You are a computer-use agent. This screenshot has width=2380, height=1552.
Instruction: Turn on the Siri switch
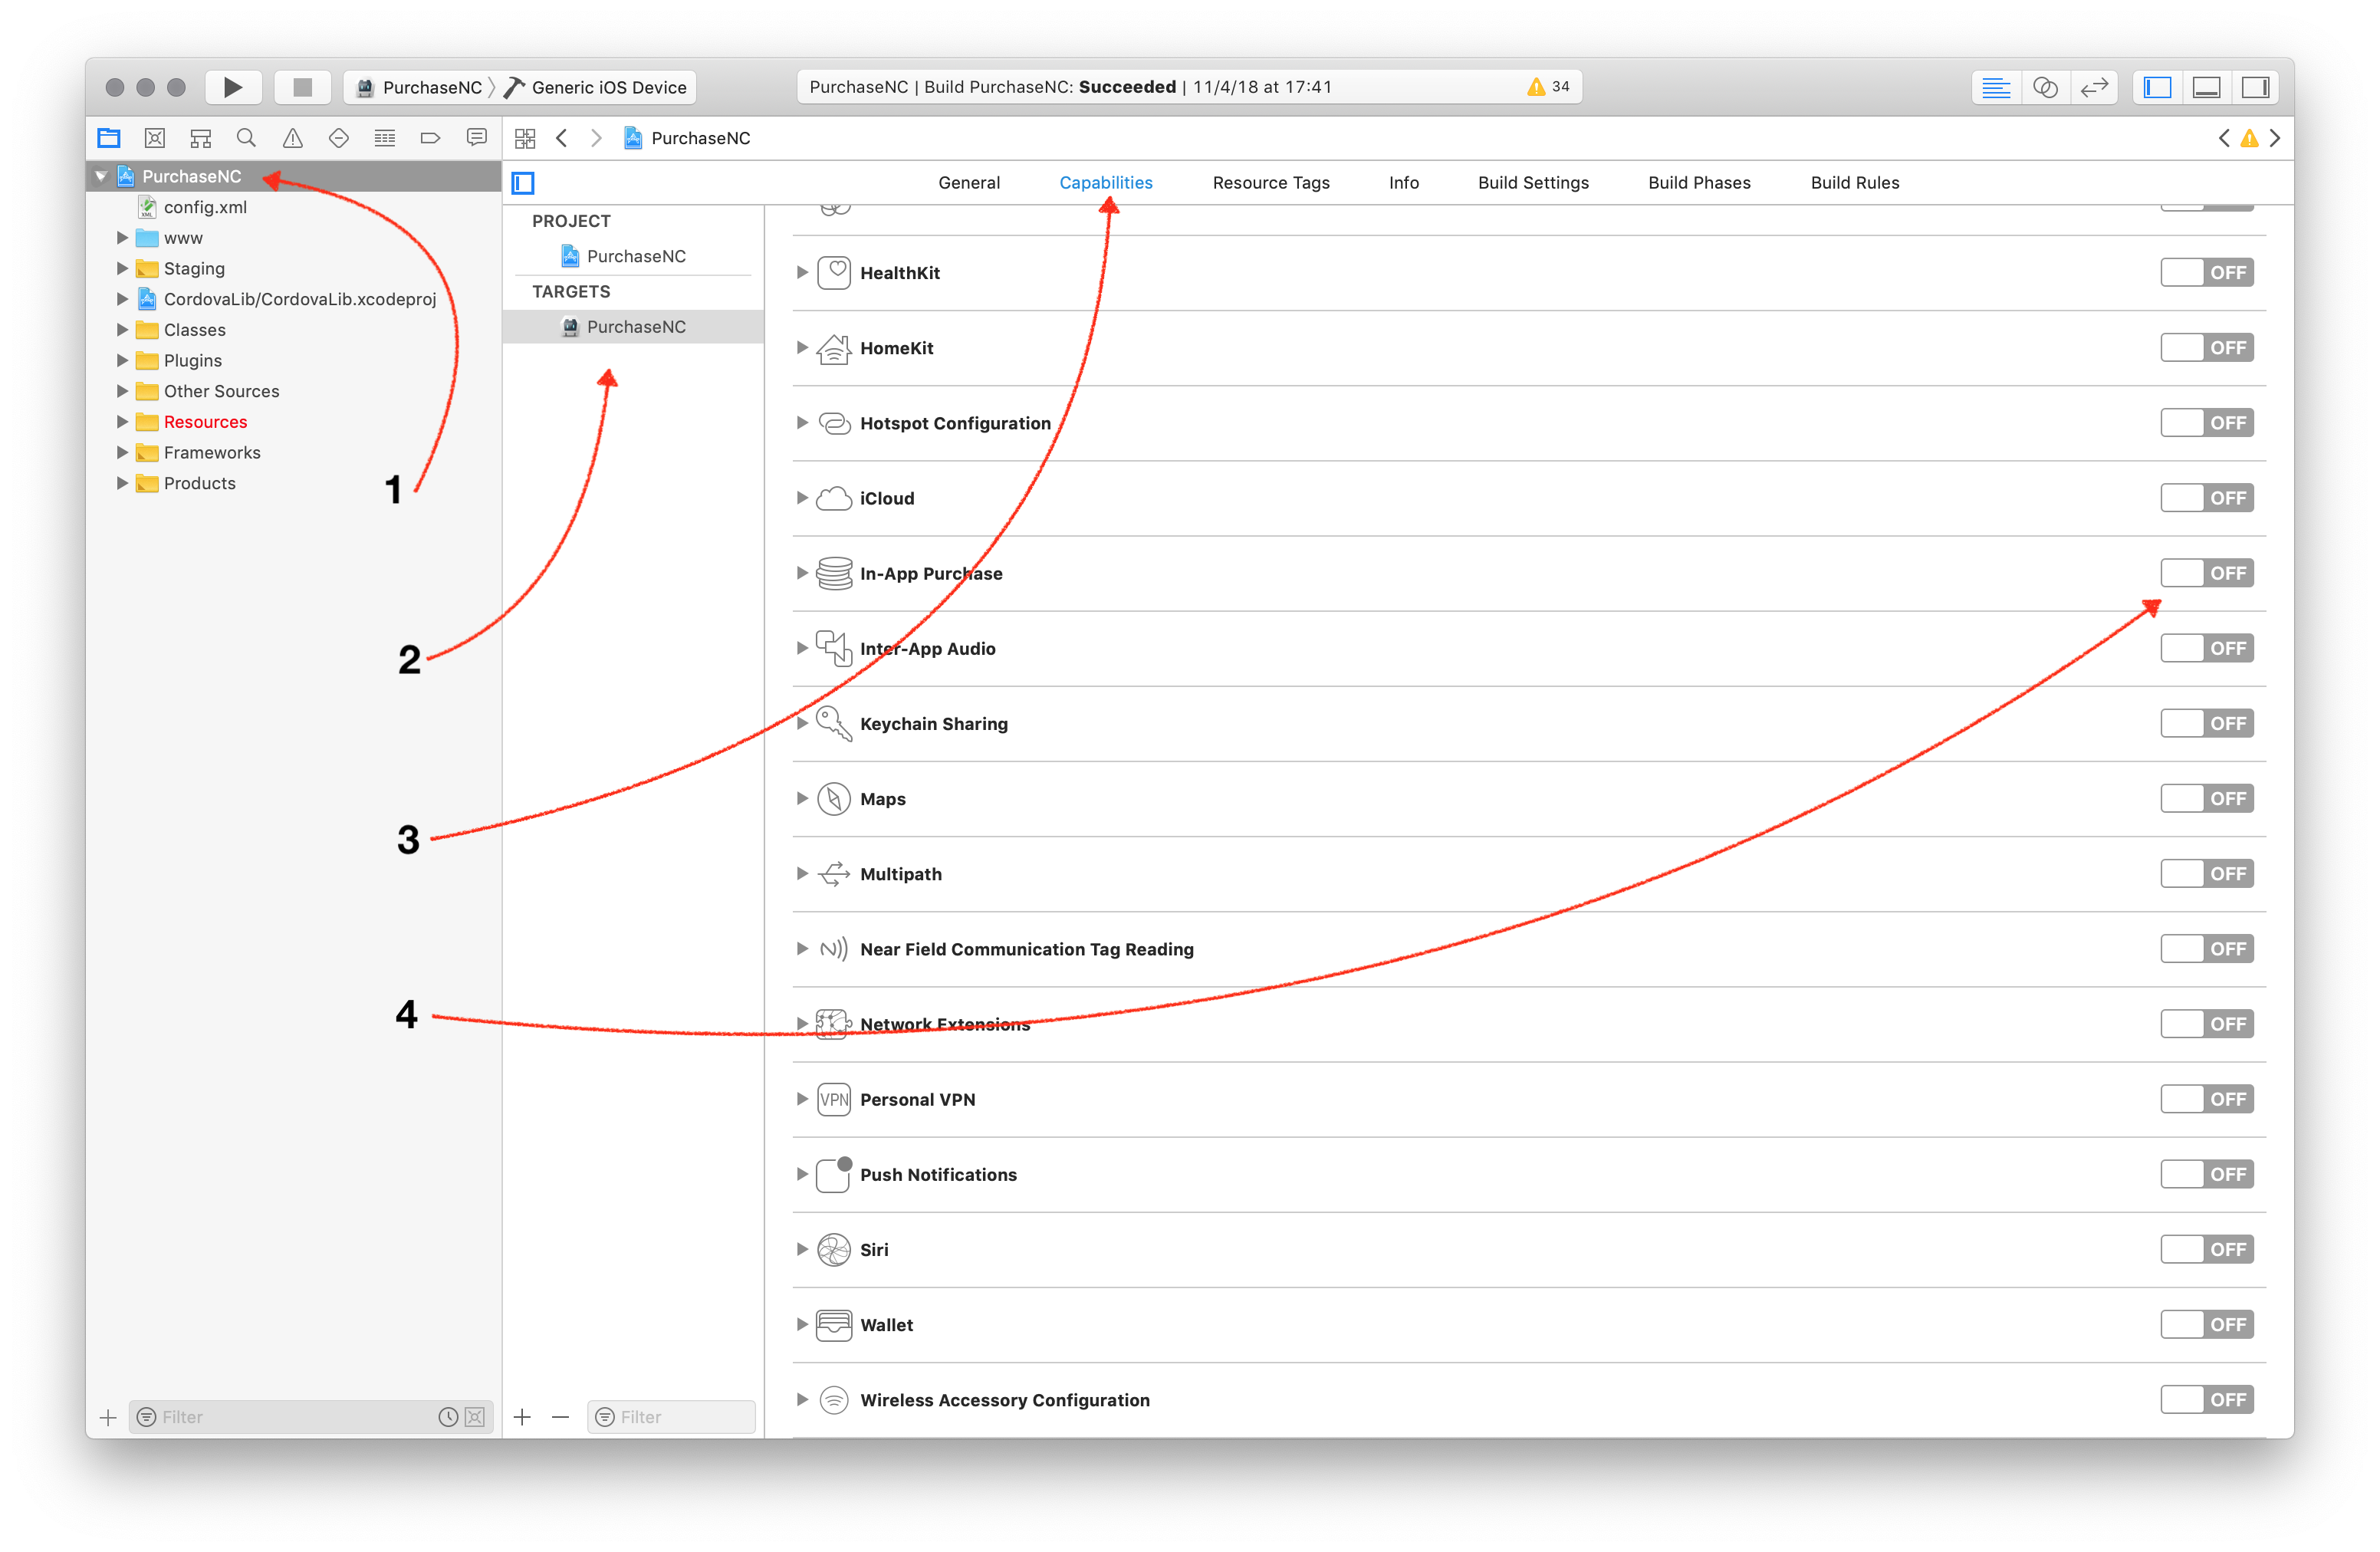[x=2206, y=1249]
